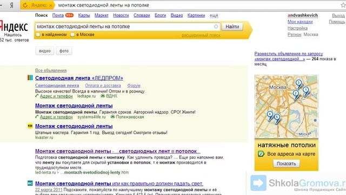
Task: Open the Блоги service tab
Action: [x=160, y=15]
